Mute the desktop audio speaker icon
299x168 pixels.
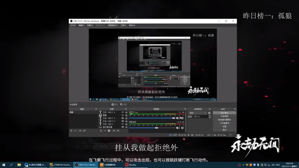tap(178, 128)
